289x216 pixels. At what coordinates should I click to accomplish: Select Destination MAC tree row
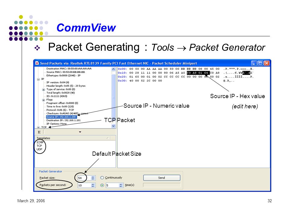tap(69, 68)
